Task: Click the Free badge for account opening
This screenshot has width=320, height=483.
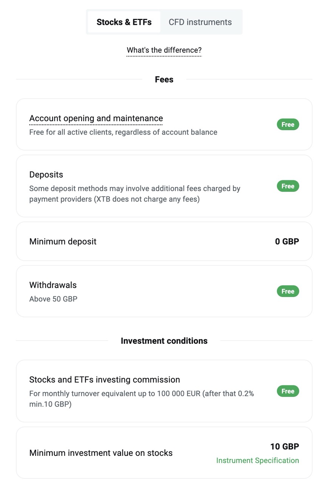Action: tap(288, 125)
